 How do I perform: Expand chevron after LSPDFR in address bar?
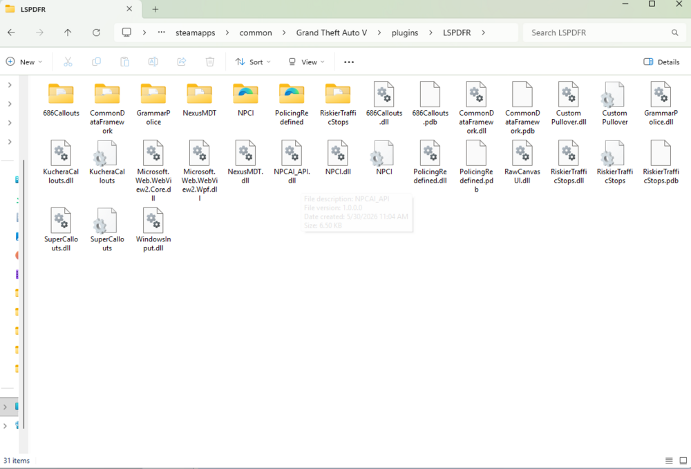pyautogui.click(x=484, y=33)
